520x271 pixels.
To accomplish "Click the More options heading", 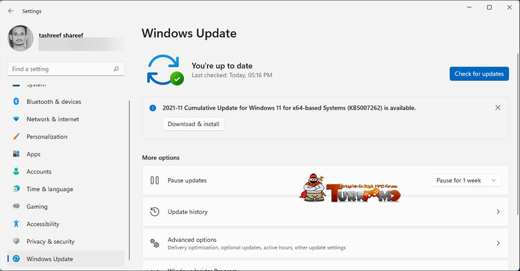I will pyautogui.click(x=161, y=157).
